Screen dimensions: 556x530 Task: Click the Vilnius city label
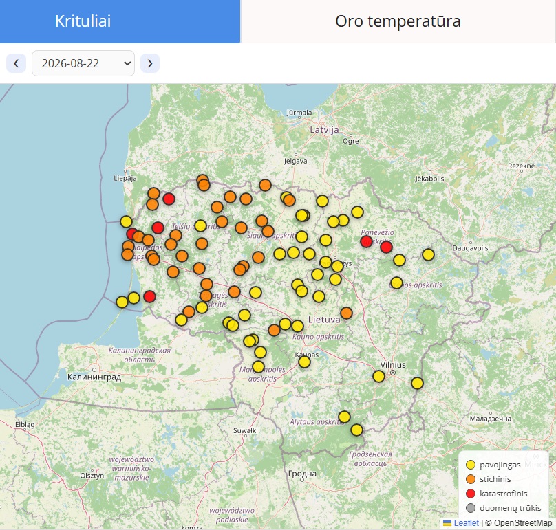tap(393, 365)
